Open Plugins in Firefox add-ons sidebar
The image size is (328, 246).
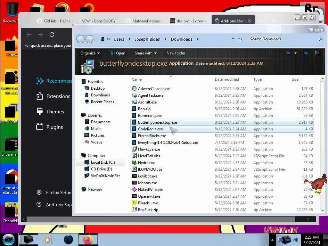coord(50,127)
